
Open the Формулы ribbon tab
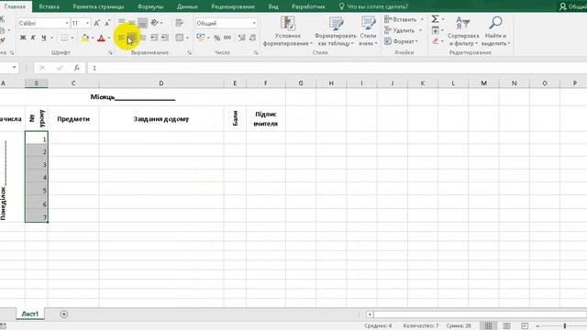(150, 6)
